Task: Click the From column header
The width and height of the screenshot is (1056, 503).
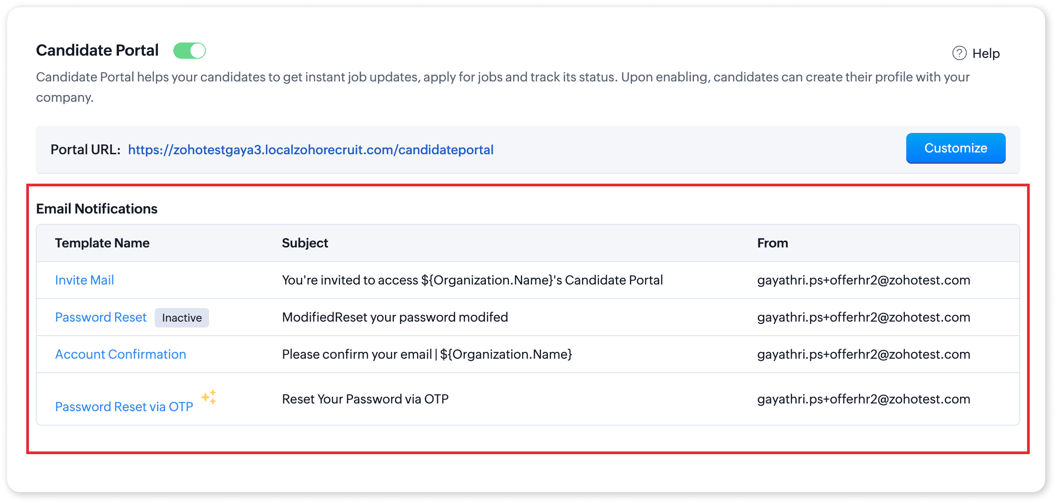Action: [772, 243]
